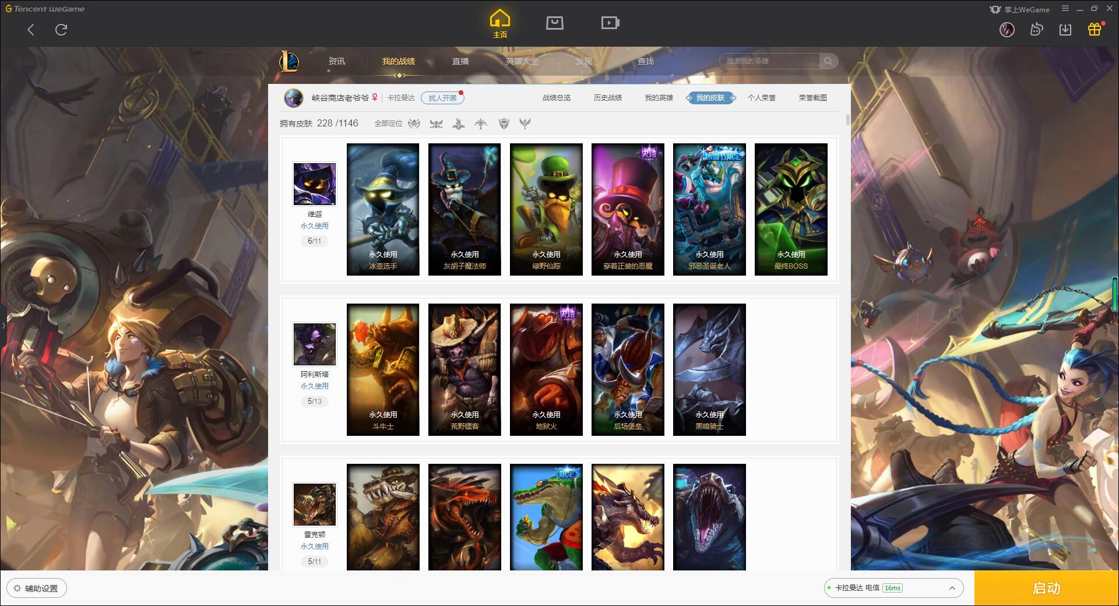Image resolution: width=1119 pixels, height=606 pixels.
Task: Click the search magnifier icon
Action: [828, 61]
